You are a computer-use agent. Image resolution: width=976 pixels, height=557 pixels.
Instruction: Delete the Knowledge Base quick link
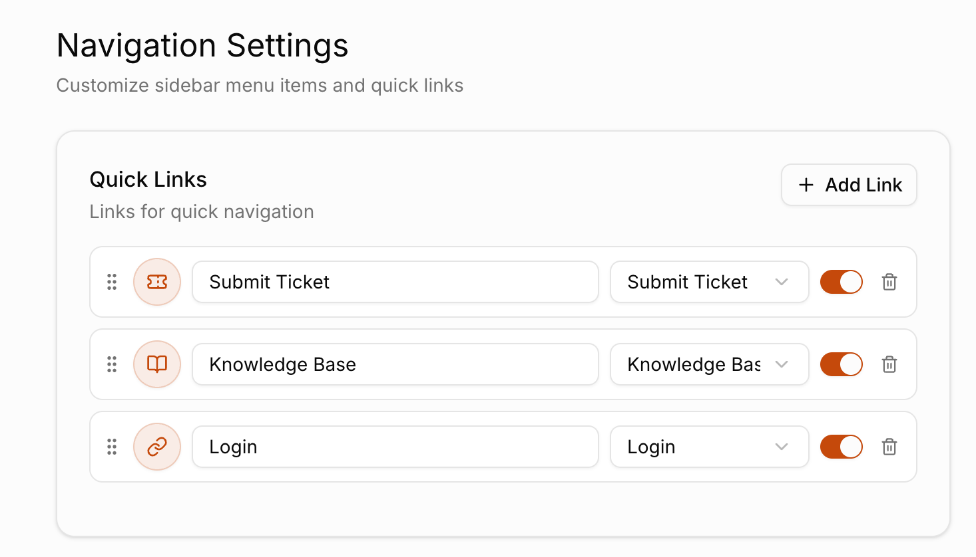[889, 364]
